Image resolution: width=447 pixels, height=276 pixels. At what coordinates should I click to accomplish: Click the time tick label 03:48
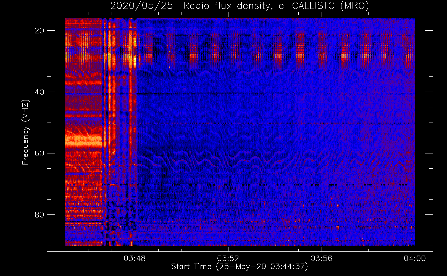(x=135, y=258)
